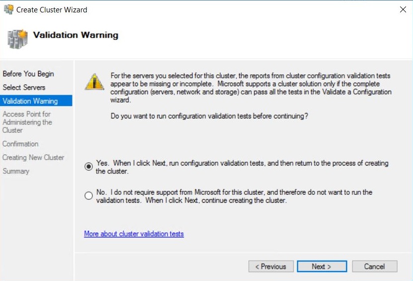Click the server cluster icon beside Validation Warning heading
413x281 pixels.
[17, 39]
